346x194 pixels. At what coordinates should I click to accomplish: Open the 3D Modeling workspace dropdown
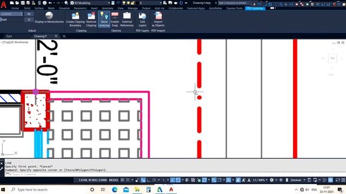click(90, 3)
